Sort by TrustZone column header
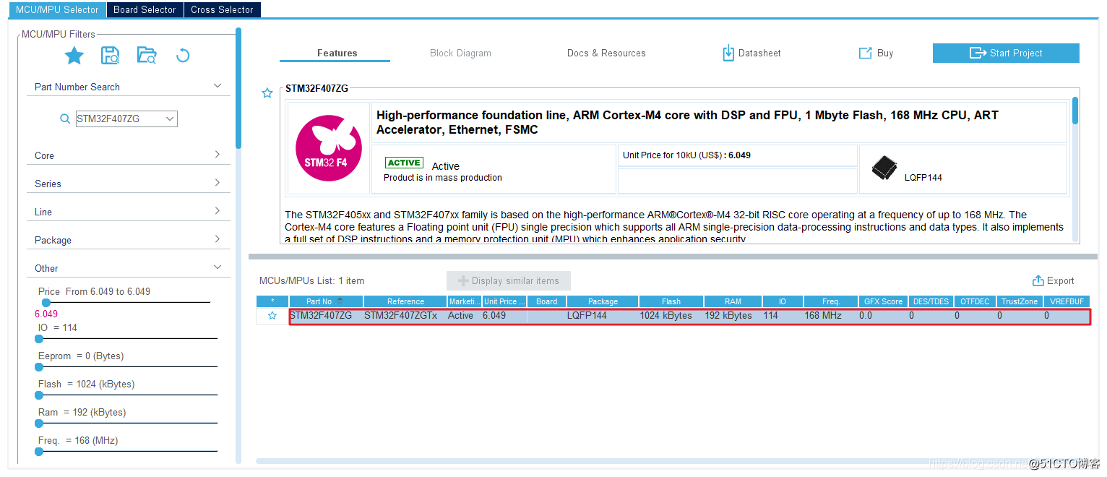Image resolution: width=1107 pixels, height=477 pixels. [1020, 301]
